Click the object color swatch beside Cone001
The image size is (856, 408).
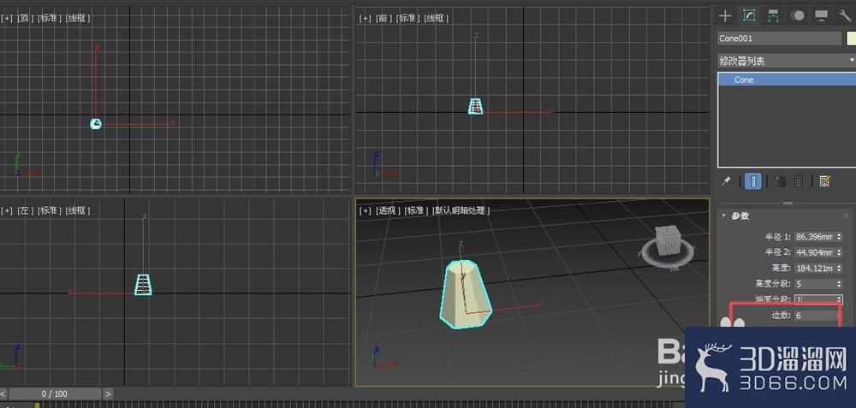point(851,38)
